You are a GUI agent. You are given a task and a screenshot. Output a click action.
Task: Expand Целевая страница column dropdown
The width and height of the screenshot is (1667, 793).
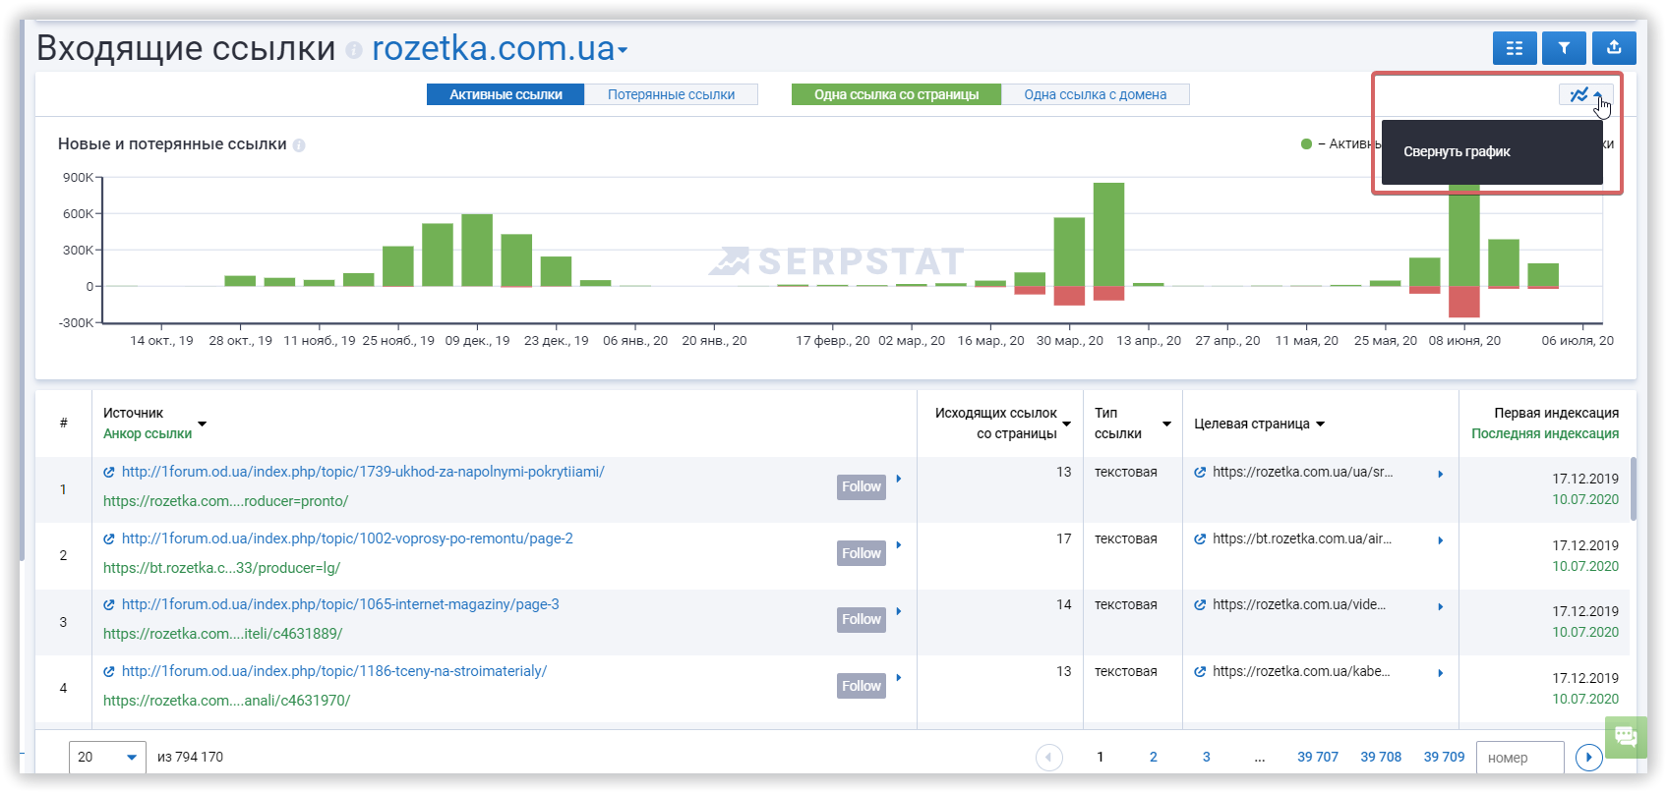click(1320, 425)
